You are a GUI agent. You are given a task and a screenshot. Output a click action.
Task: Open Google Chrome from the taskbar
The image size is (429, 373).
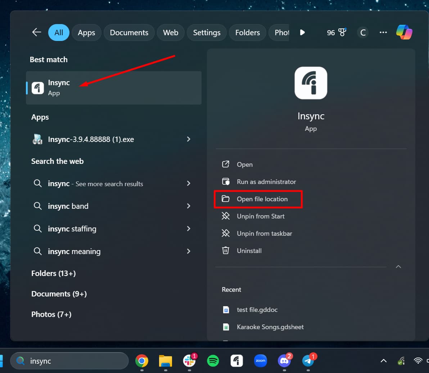[x=142, y=361]
